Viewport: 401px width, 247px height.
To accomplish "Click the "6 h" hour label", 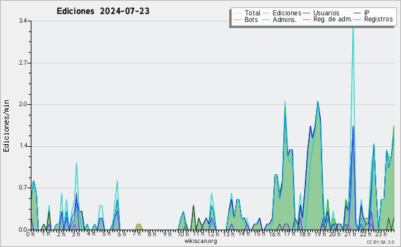I will pyautogui.click(x=122, y=234).
